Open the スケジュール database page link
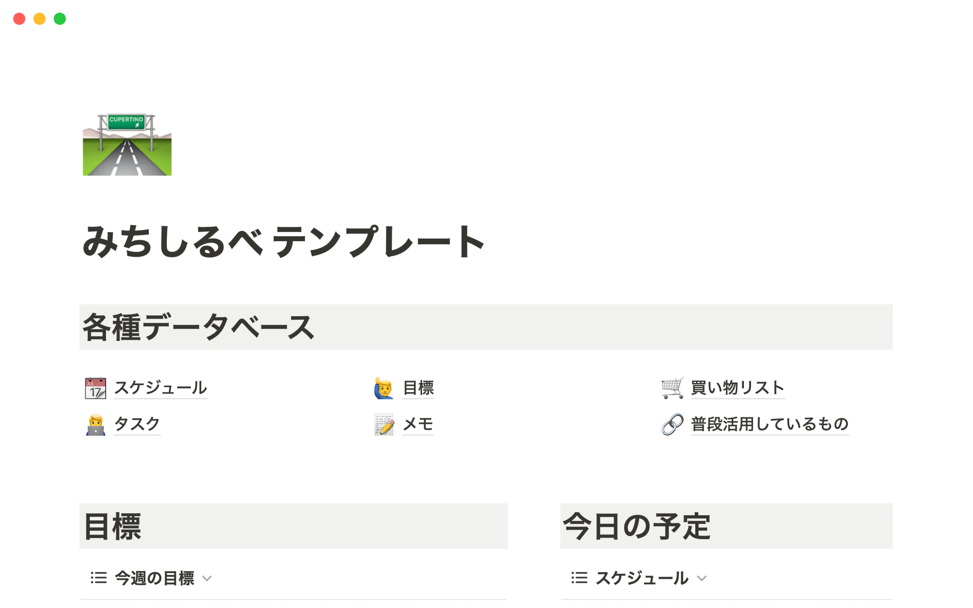The height and width of the screenshot is (608, 973). click(160, 388)
